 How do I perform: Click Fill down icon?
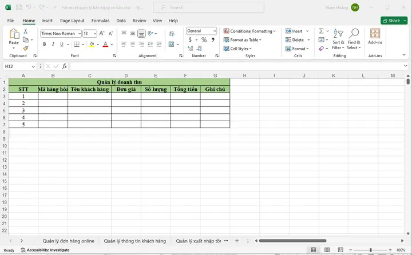[322, 40]
